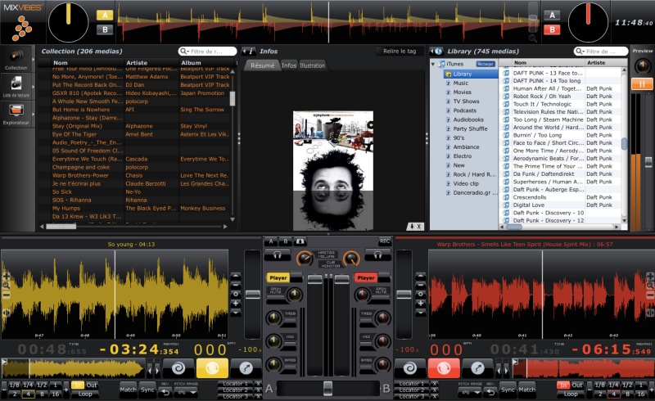Collapse the iTunes tree node
The image size is (655, 401).
click(x=433, y=64)
